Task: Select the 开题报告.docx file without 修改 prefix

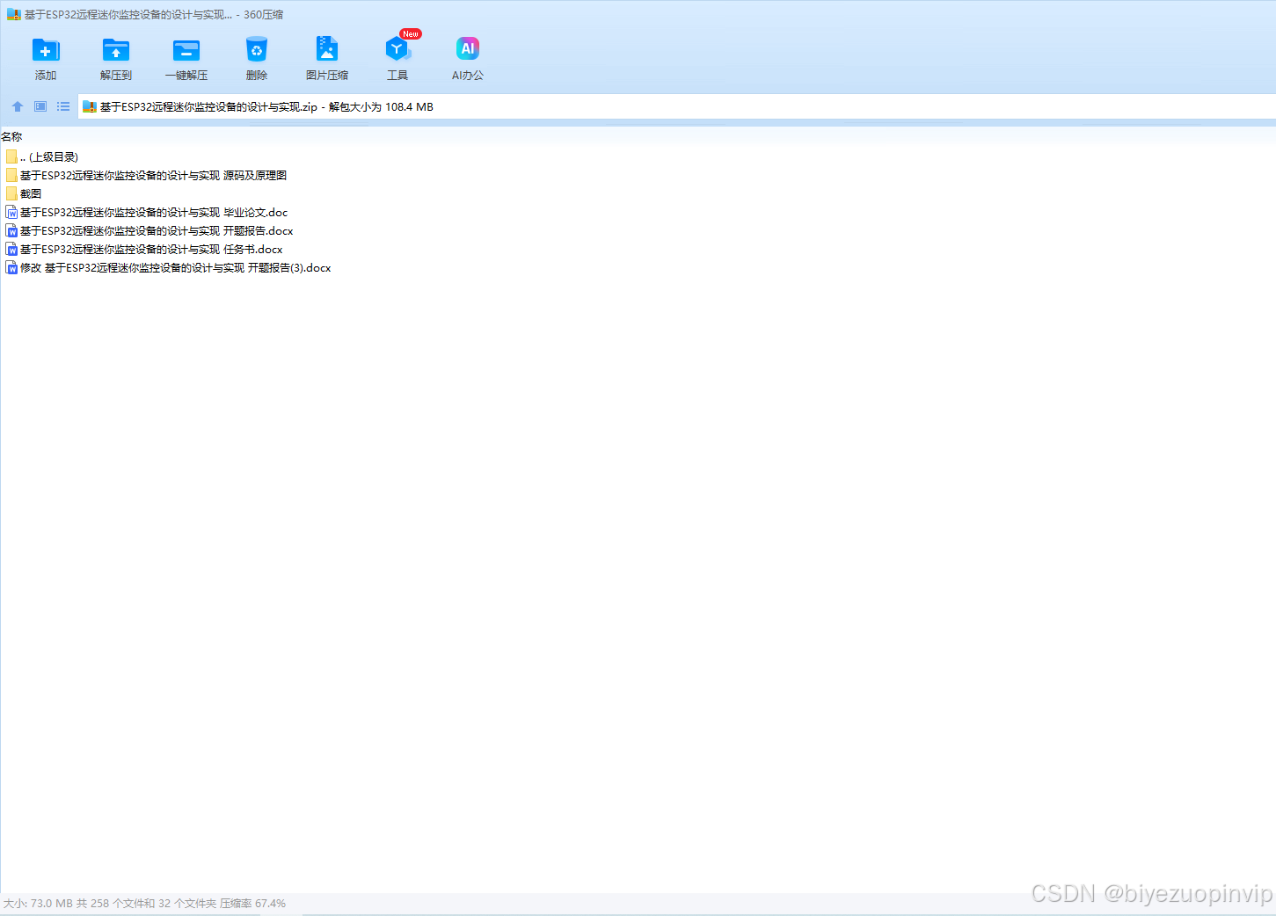Action: tap(149, 230)
